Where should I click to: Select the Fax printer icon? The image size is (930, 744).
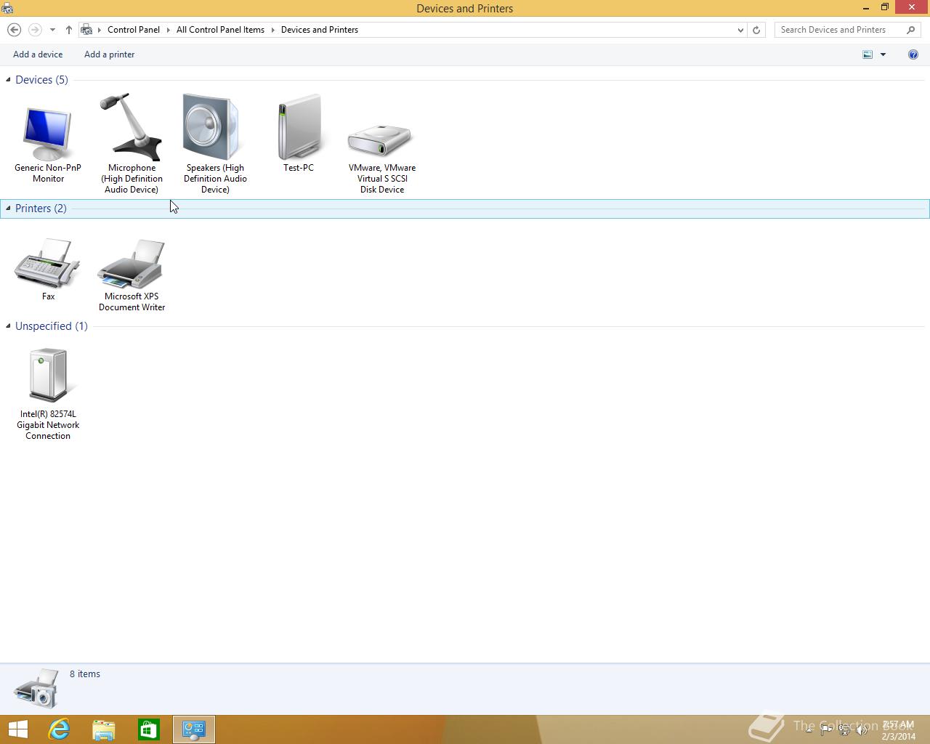click(x=47, y=264)
